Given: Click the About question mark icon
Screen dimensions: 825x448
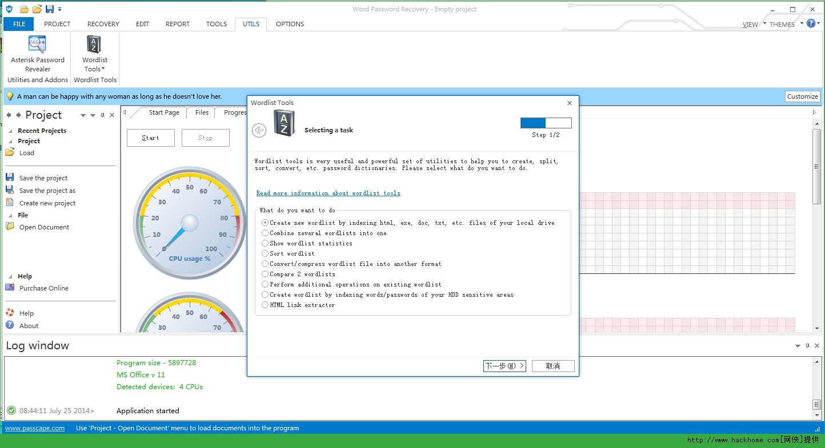Looking at the screenshot, I should coord(10,325).
